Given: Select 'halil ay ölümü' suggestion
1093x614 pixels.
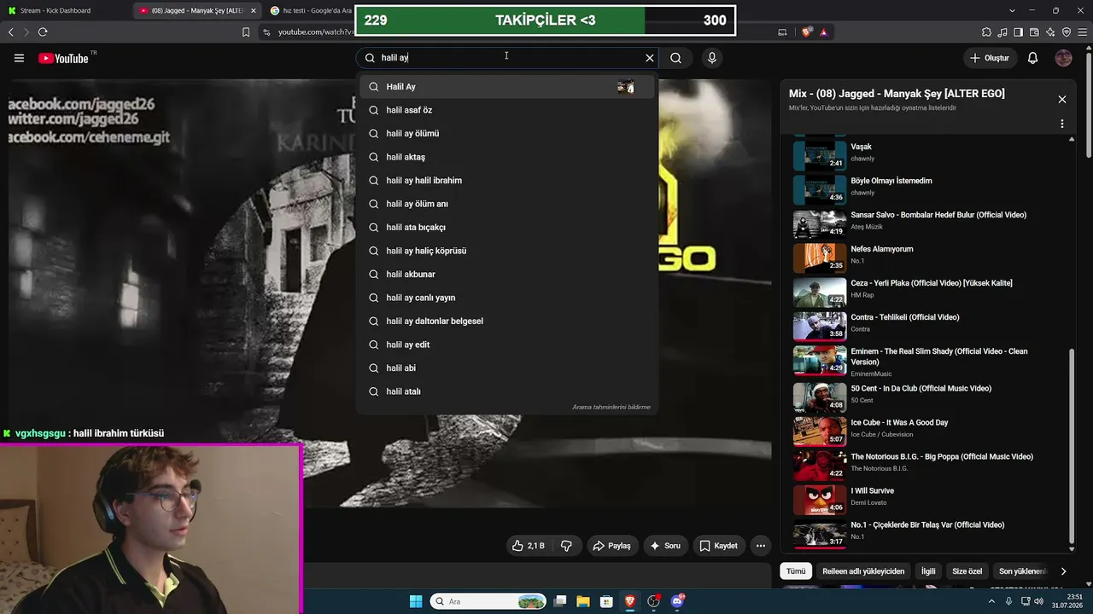Looking at the screenshot, I should tap(507, 133).
